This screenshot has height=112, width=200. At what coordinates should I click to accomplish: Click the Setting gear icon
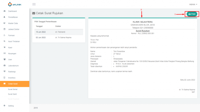click(4, 106)
